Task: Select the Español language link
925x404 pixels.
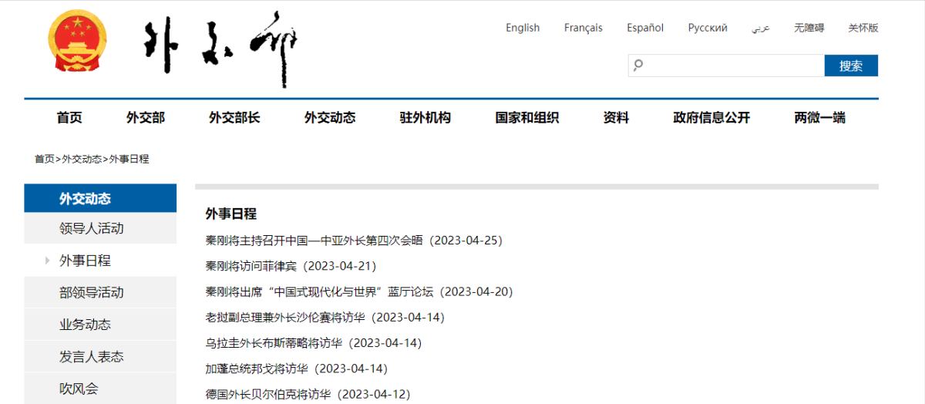Action: click(644, 28)
